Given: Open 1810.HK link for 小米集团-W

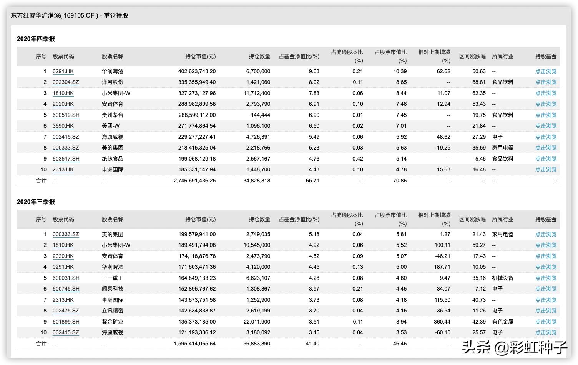Looking at the screenshot, I should (x=63, y=93).
